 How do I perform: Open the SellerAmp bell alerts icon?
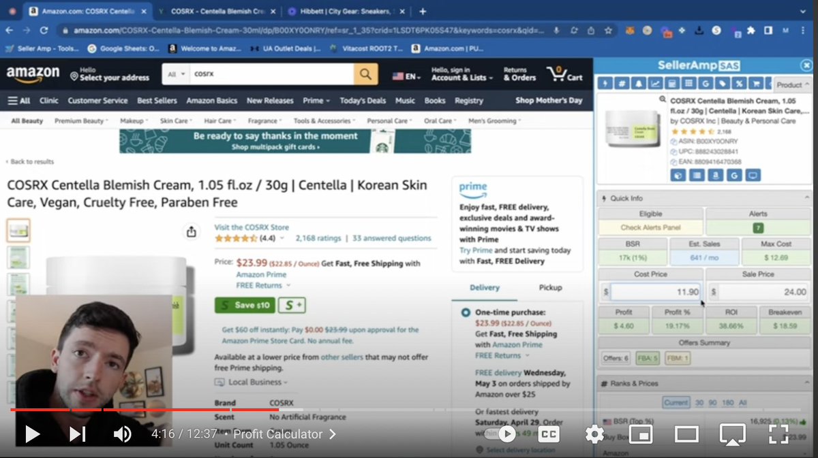(638, 83)
